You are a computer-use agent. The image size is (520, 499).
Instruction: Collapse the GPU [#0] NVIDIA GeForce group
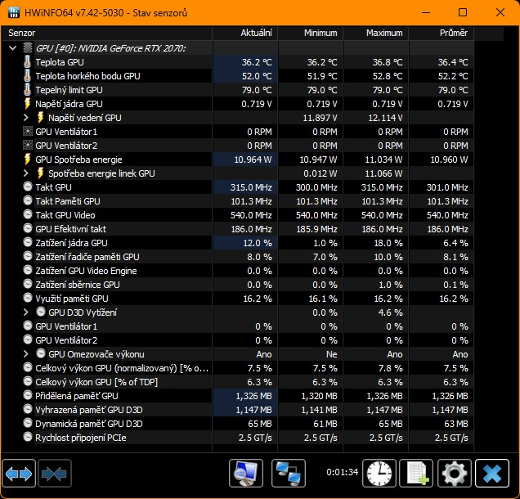(12, 48)
